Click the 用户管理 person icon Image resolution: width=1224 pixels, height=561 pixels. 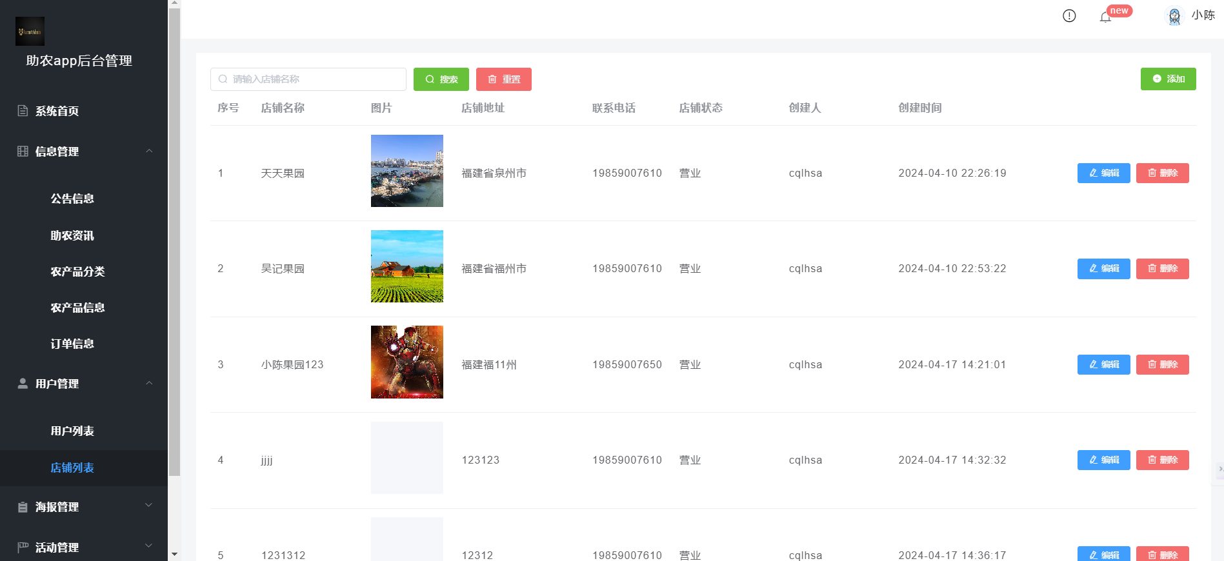coord(23,384)
